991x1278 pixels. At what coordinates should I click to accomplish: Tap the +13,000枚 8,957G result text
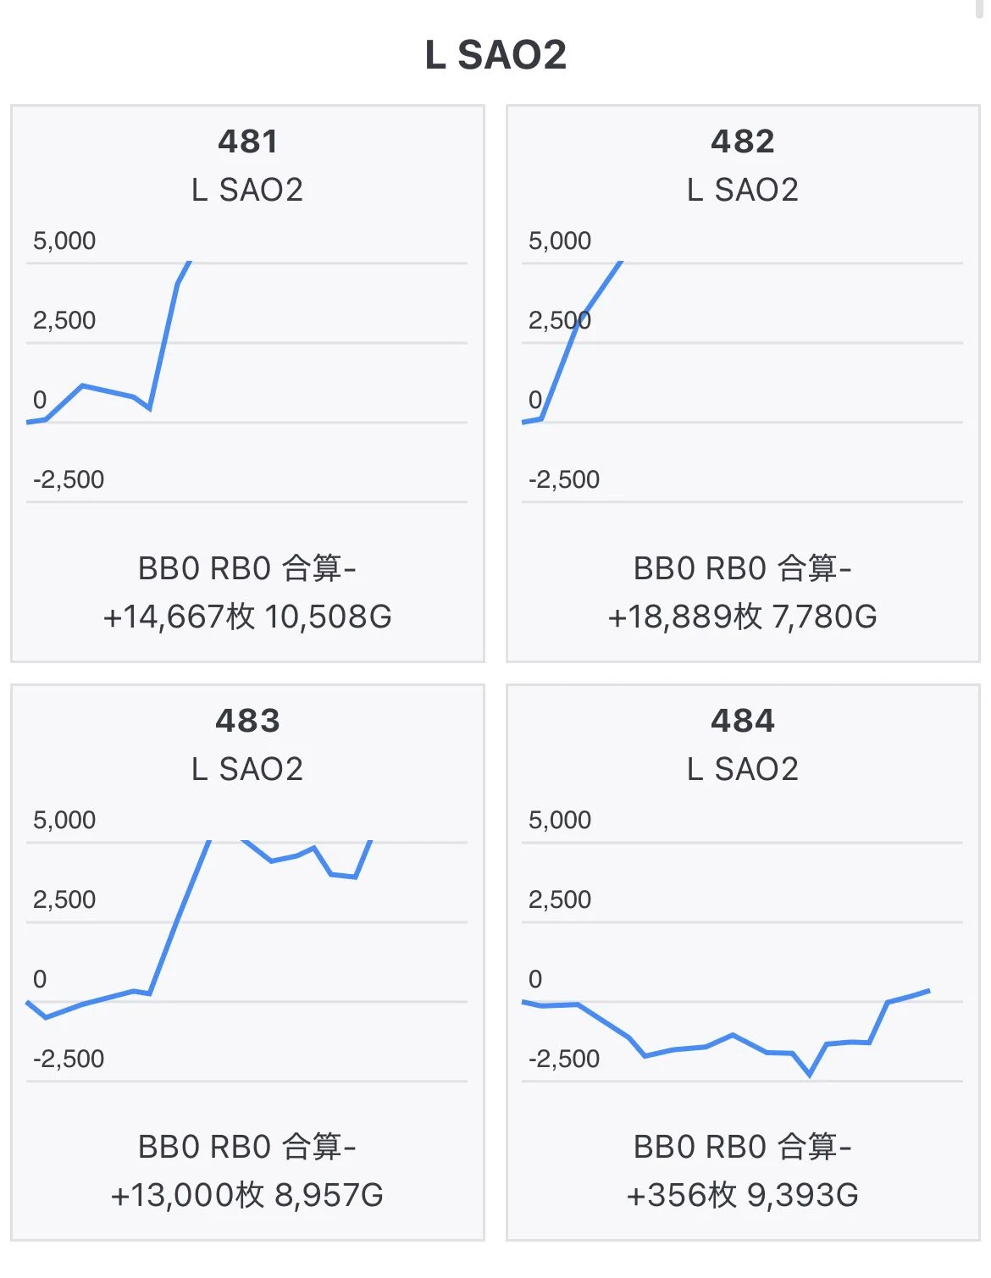tap(247, 1195)
